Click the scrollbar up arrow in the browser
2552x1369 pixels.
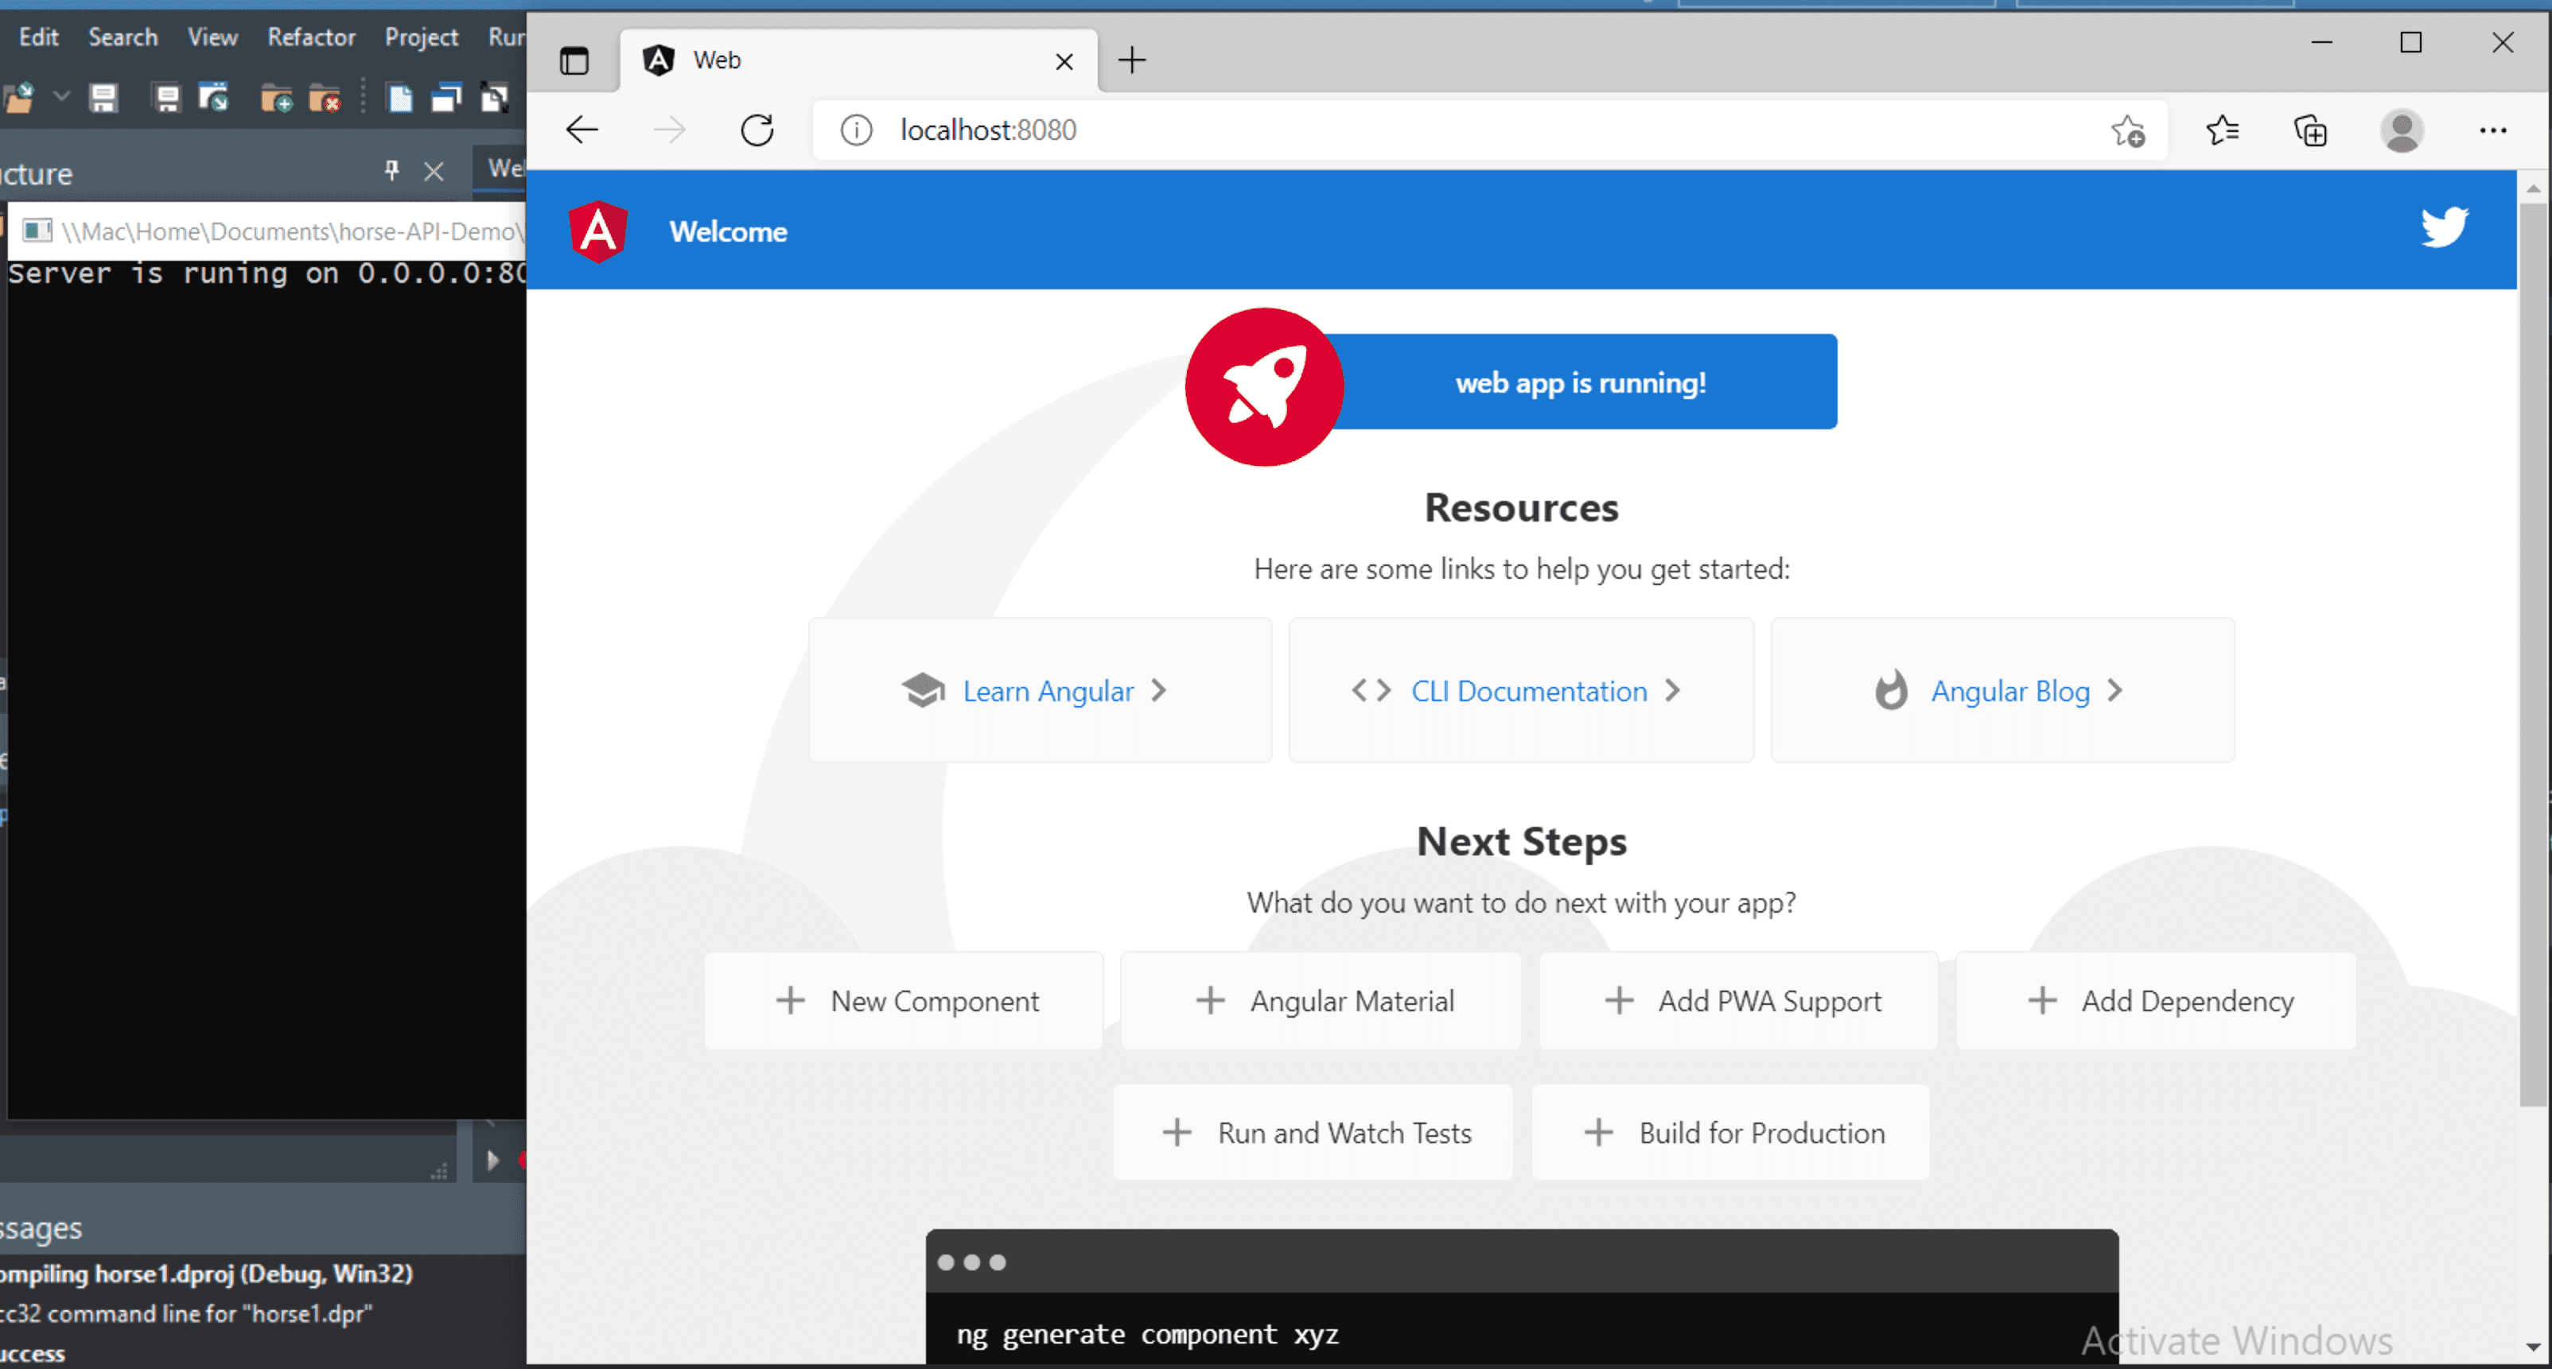click(2533, 187)
